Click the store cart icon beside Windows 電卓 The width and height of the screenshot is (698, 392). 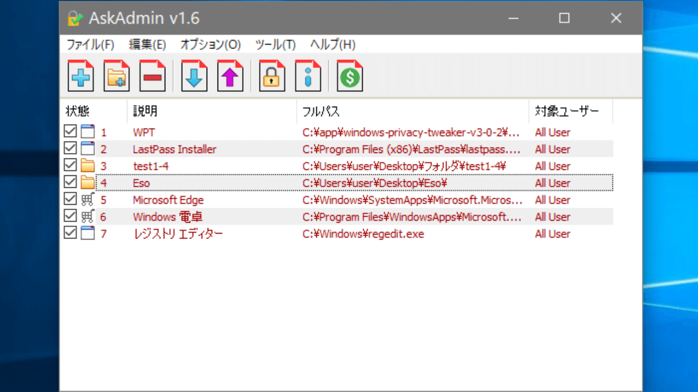(88, 217)
